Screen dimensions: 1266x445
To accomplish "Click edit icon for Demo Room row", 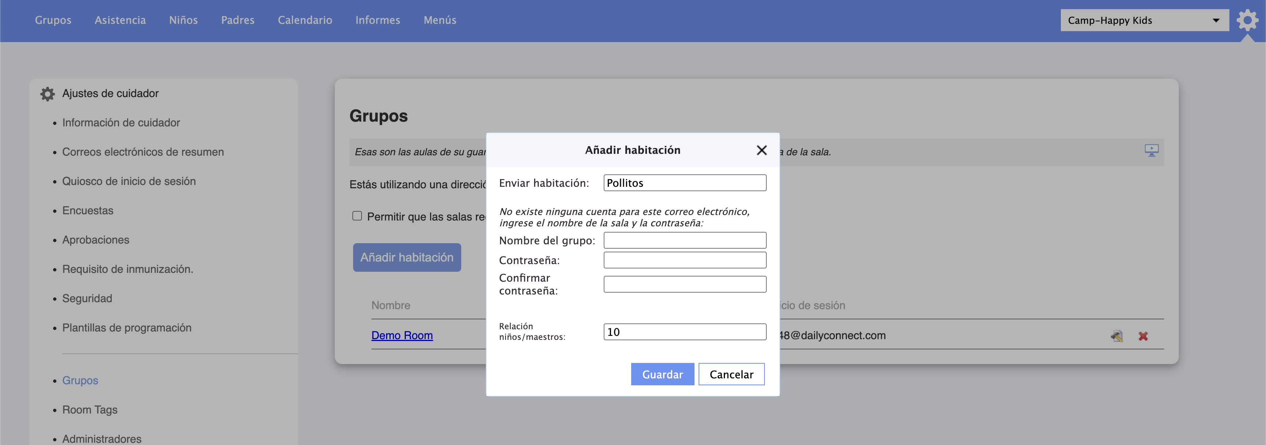I will pyautogui.click(x=1117, y=336).
